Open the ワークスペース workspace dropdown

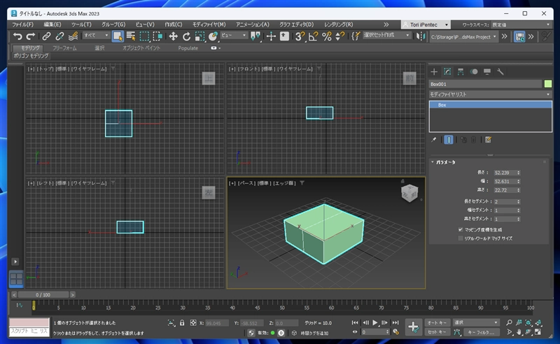pos(521,24)
